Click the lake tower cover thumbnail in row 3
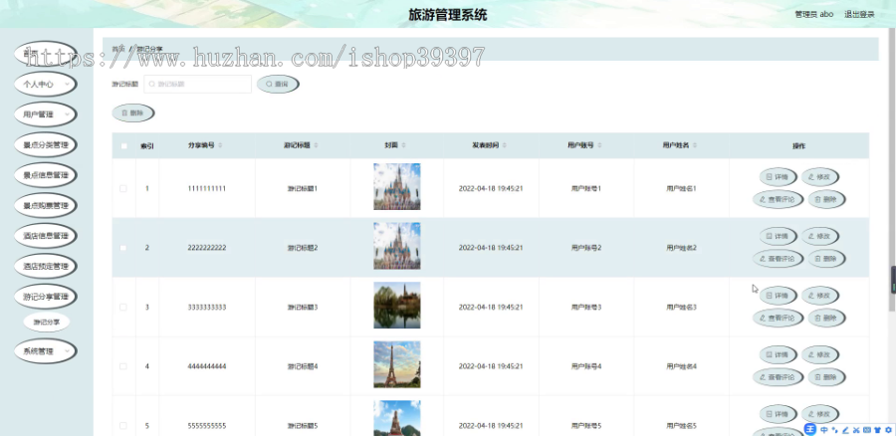The image size is (896, 436). (x=397, y=306)
